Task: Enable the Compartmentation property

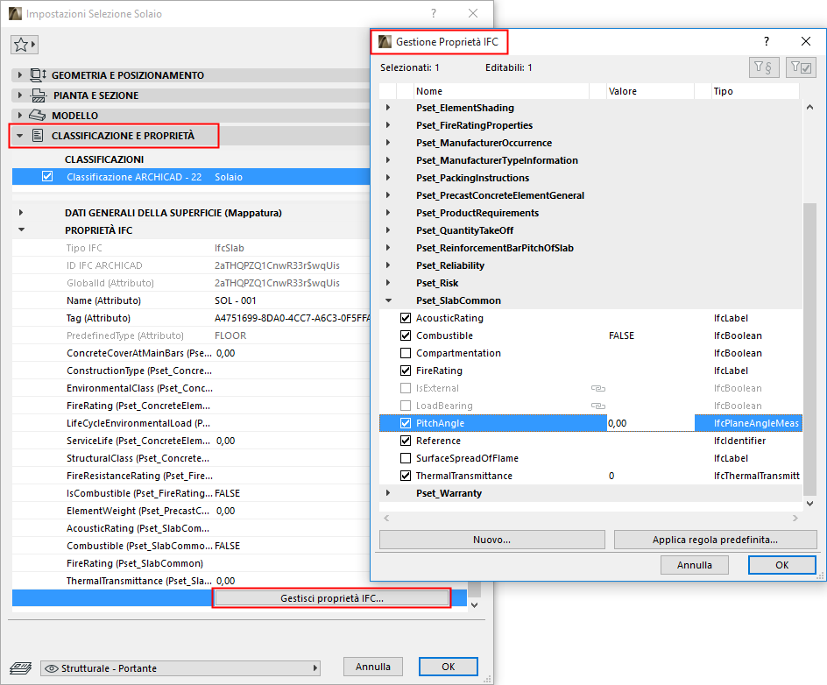Action: tap(406, 353)
